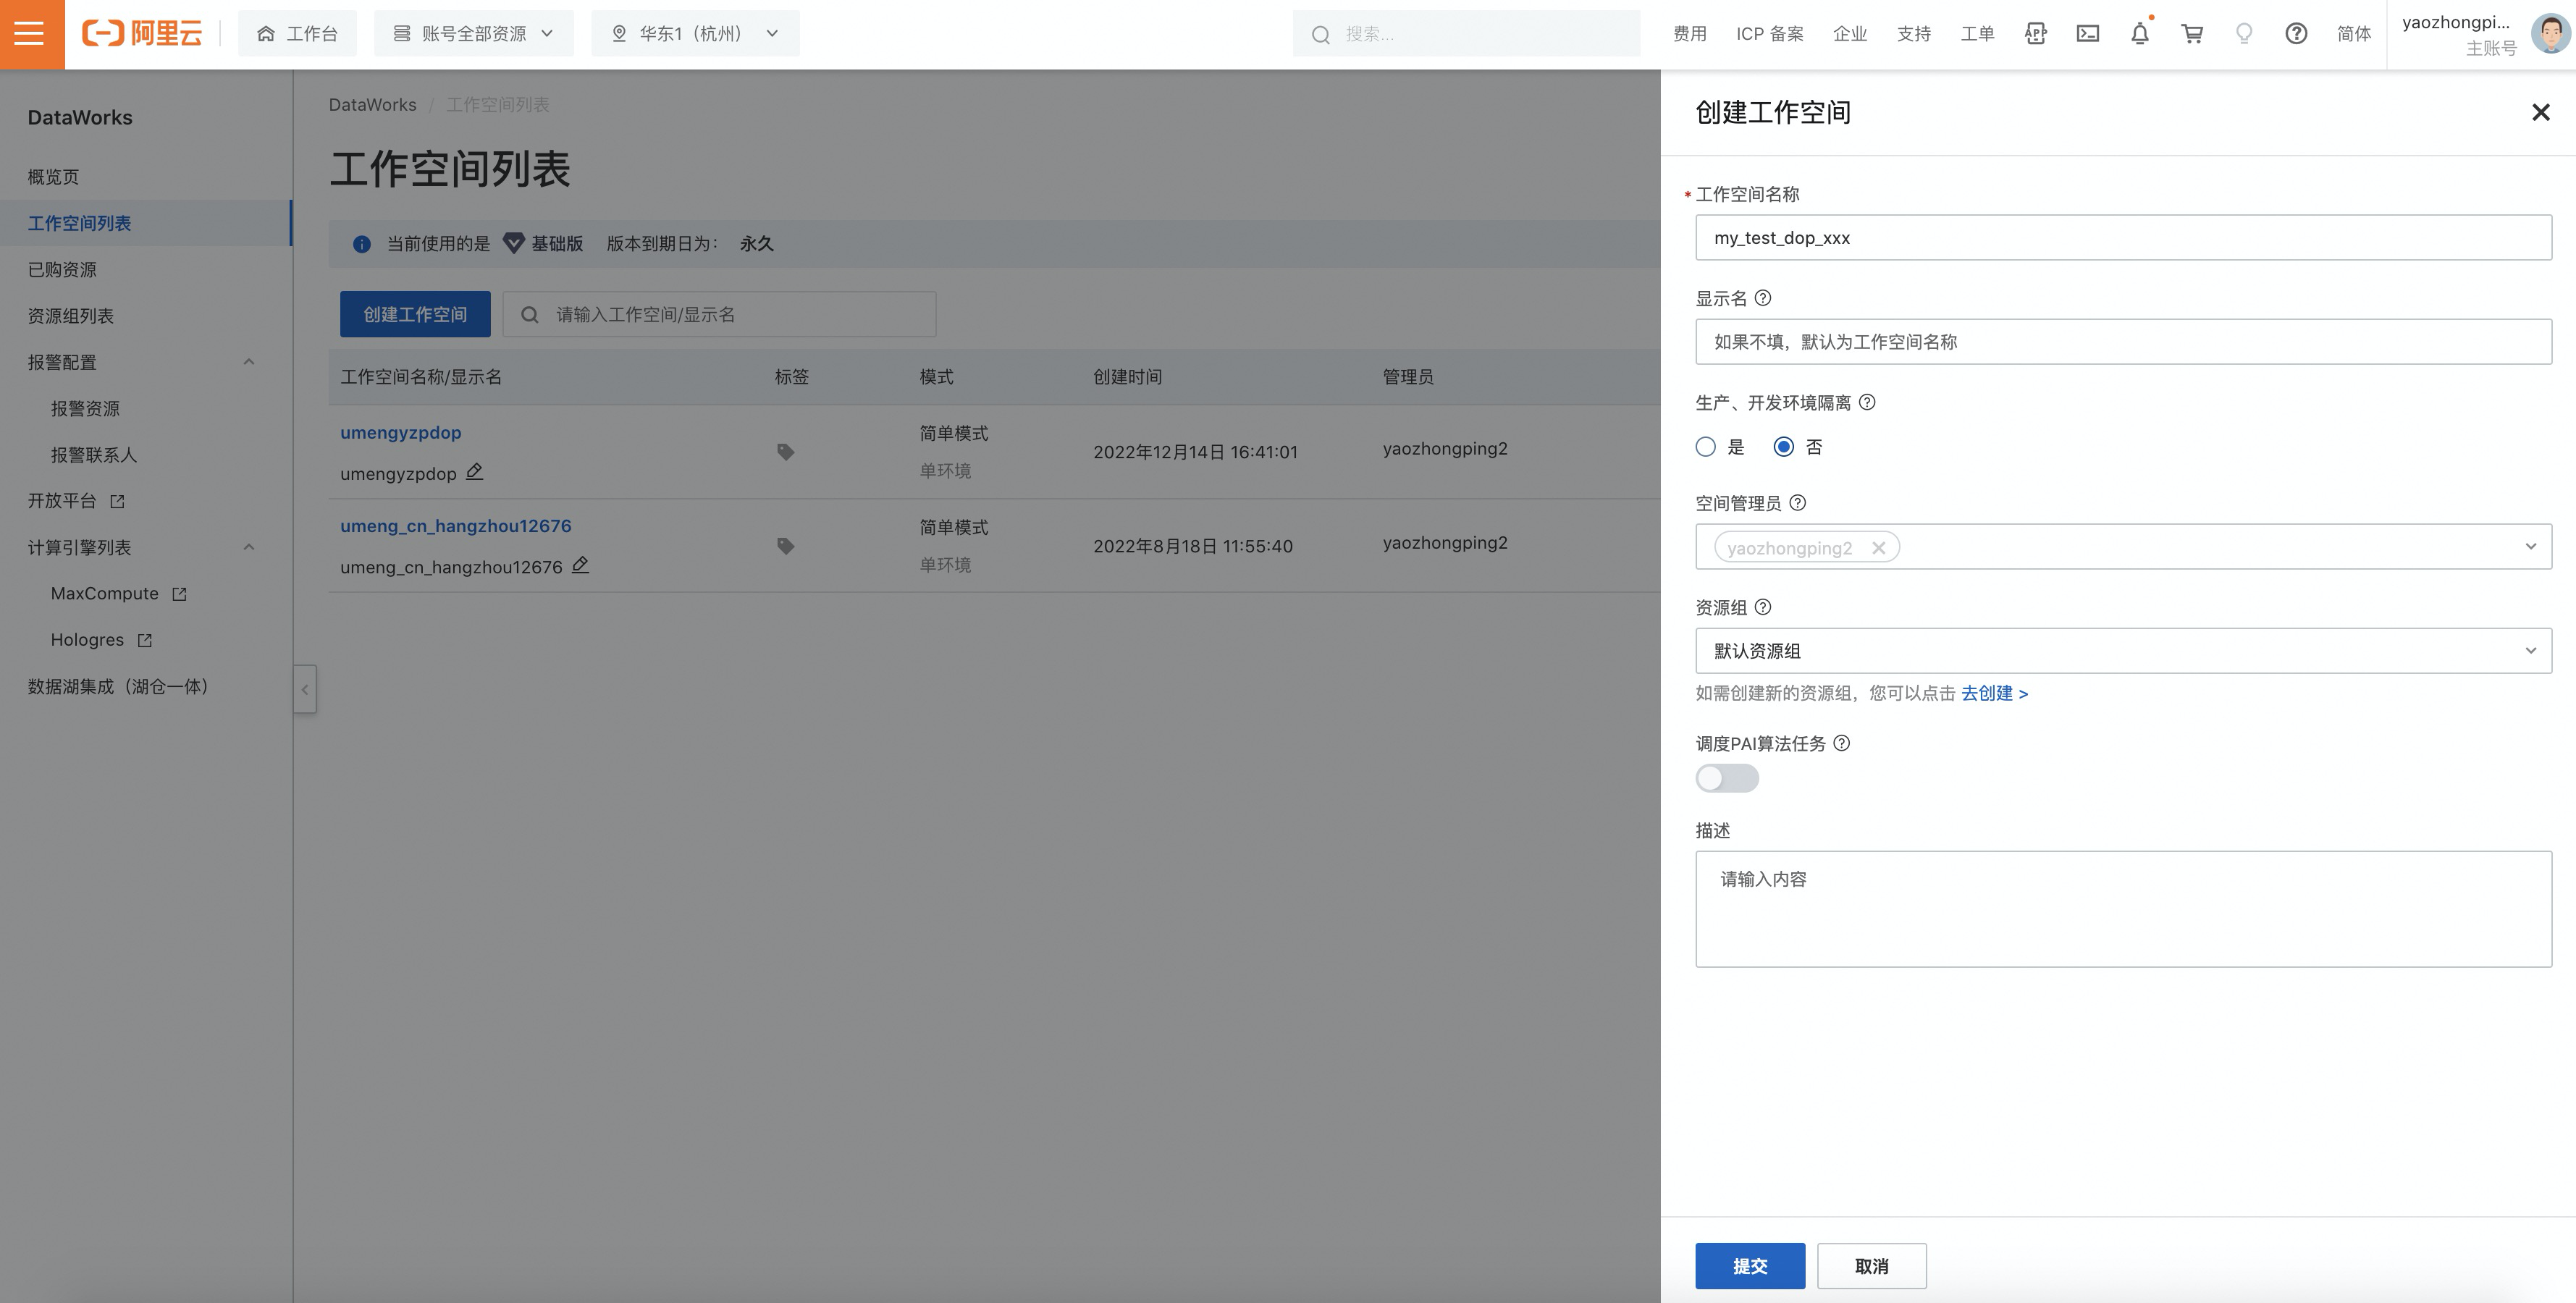The height and width of the screenshot is (1303, 2576).
Task: Edit display name of umengyzpdop workspace
Action: (475, 472)
